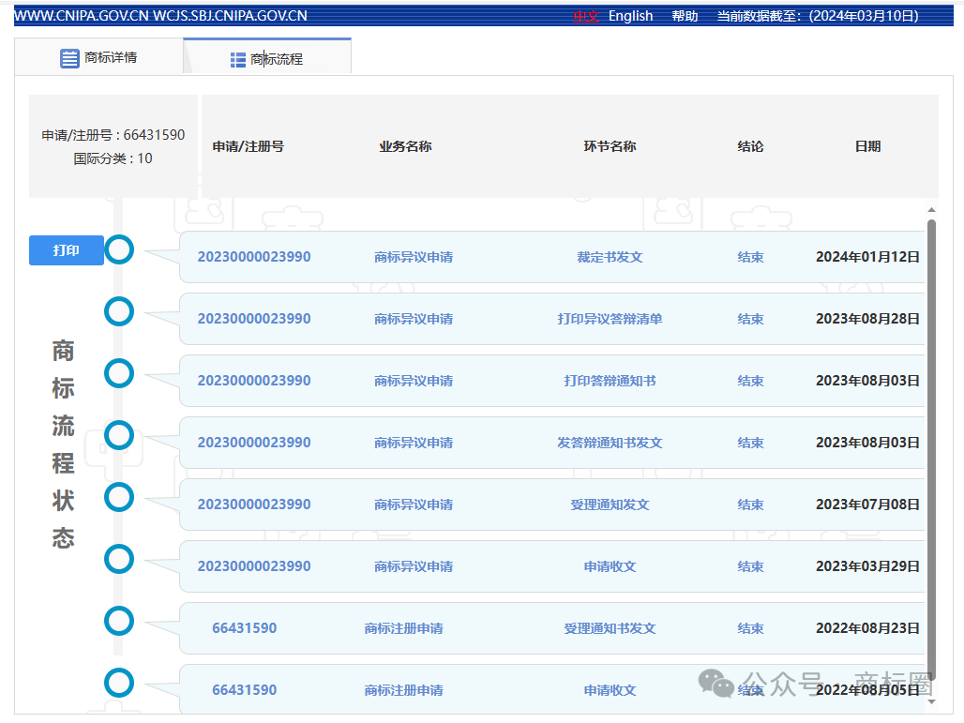Click the scrollbar up arrow
The width and height of the screenshot is (964, 723).
(931, 210)
